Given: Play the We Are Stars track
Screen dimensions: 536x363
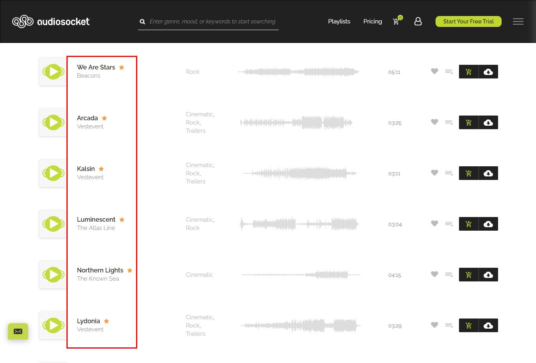Looking at the screenshot, I should click(54, 72).
